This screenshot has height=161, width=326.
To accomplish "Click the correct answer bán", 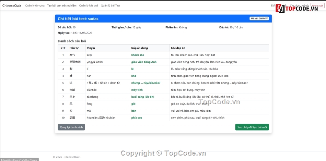I will click(x=134, y=111).
